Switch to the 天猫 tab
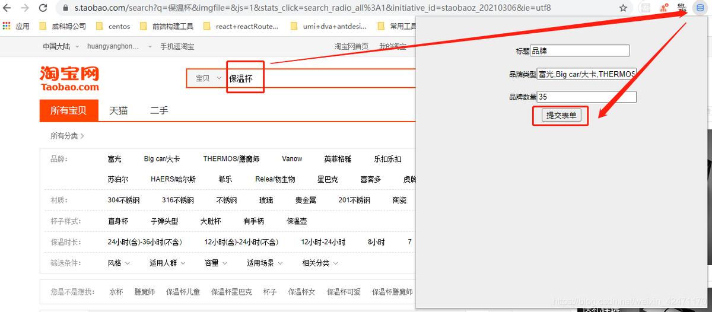Image resolution: width=712 pixels, height=312 pixels. pos(118,110)
